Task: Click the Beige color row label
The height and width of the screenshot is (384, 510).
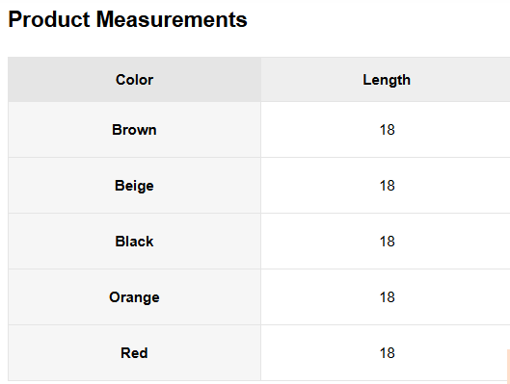Action: pos(134,186)
